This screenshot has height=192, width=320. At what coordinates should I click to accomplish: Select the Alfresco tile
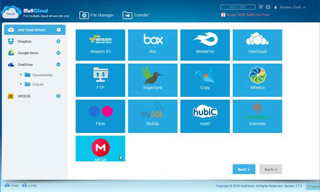pyautogui.click(x=257, y=80)
